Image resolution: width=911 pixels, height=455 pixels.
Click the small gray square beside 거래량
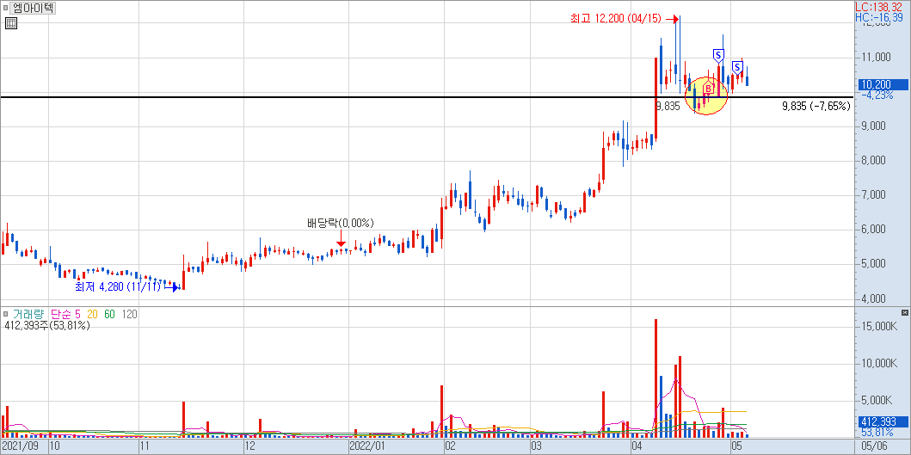[x=6, y=315]
